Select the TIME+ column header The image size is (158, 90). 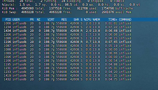click(113, 19)
